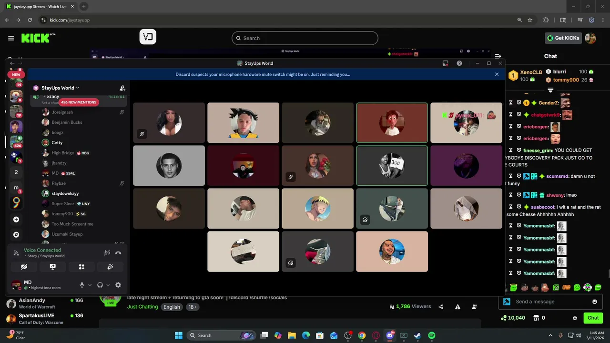The width and height of the screenshot is (610, 343).
Task: Expand the chat leaderboard arrow below gifters
Action: pos(550,90)
